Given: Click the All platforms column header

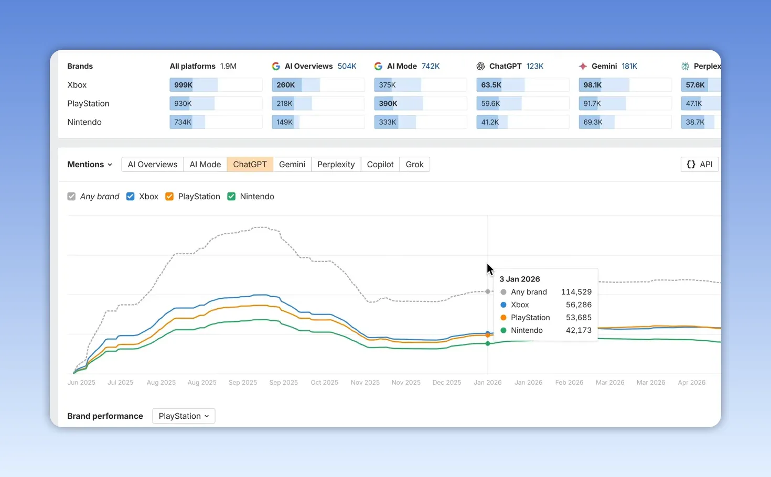Looking at the screenshot, I should click(192, 66).
